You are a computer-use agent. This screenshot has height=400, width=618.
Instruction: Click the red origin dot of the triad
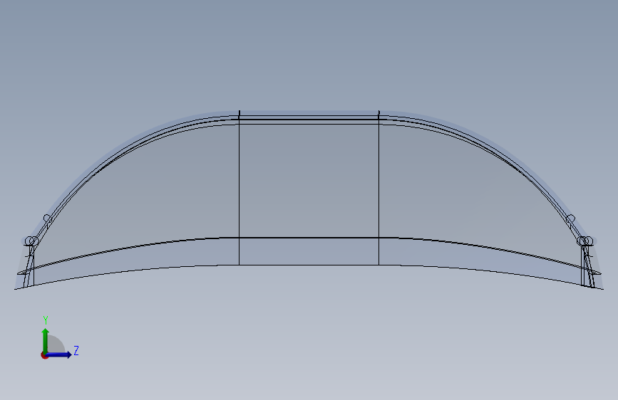pos(44,355)
